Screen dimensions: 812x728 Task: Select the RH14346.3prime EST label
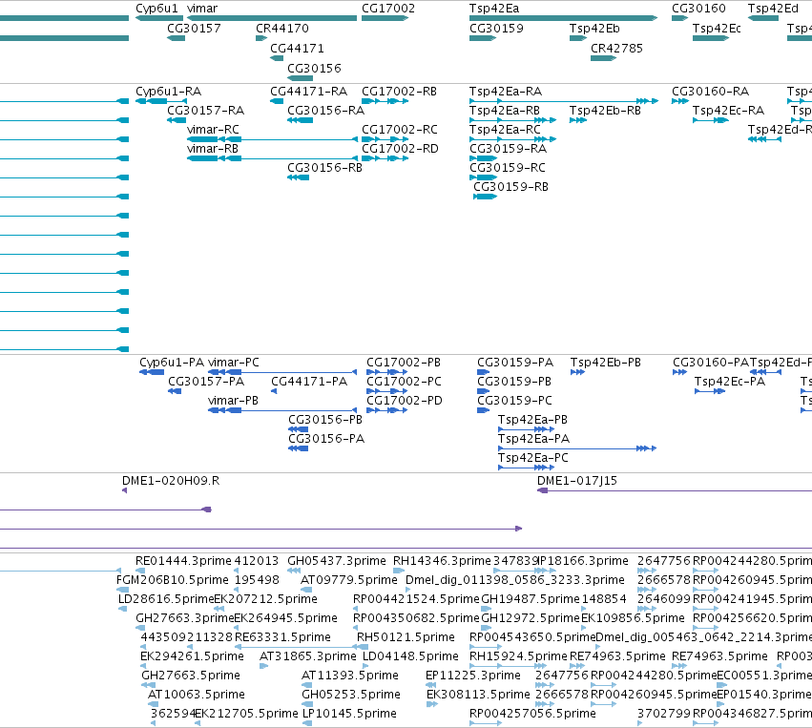pos(442,561)
